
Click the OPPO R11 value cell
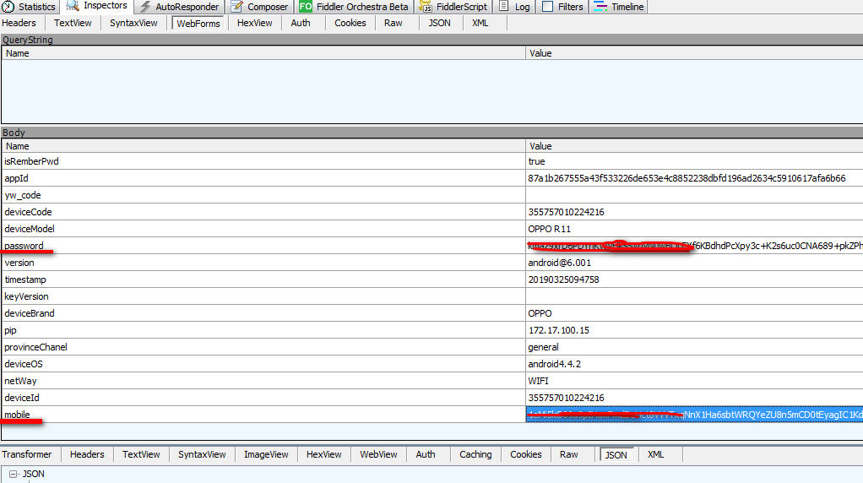pyautogui.click(x=694, y=229)
